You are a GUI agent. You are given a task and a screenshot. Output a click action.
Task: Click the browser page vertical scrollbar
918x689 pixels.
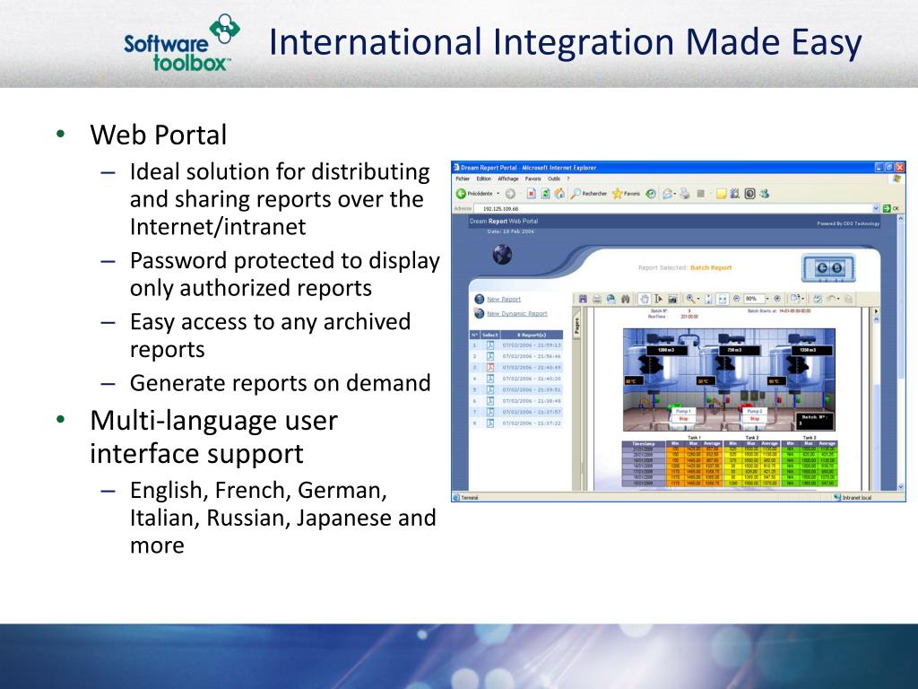pos(900,352)
